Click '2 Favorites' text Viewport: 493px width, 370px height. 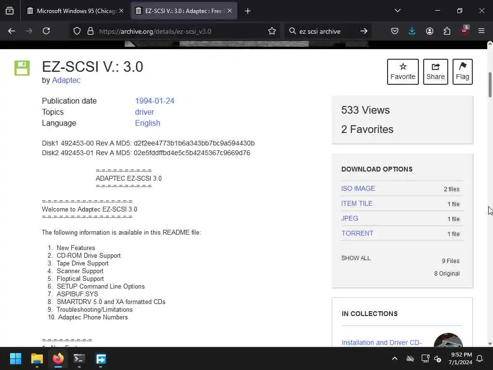[367, 129]
